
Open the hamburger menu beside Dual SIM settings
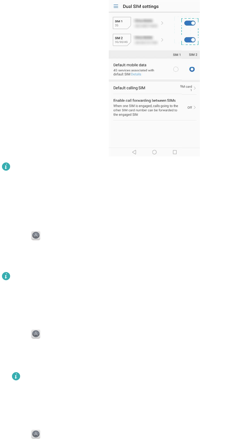pos(116,6)
